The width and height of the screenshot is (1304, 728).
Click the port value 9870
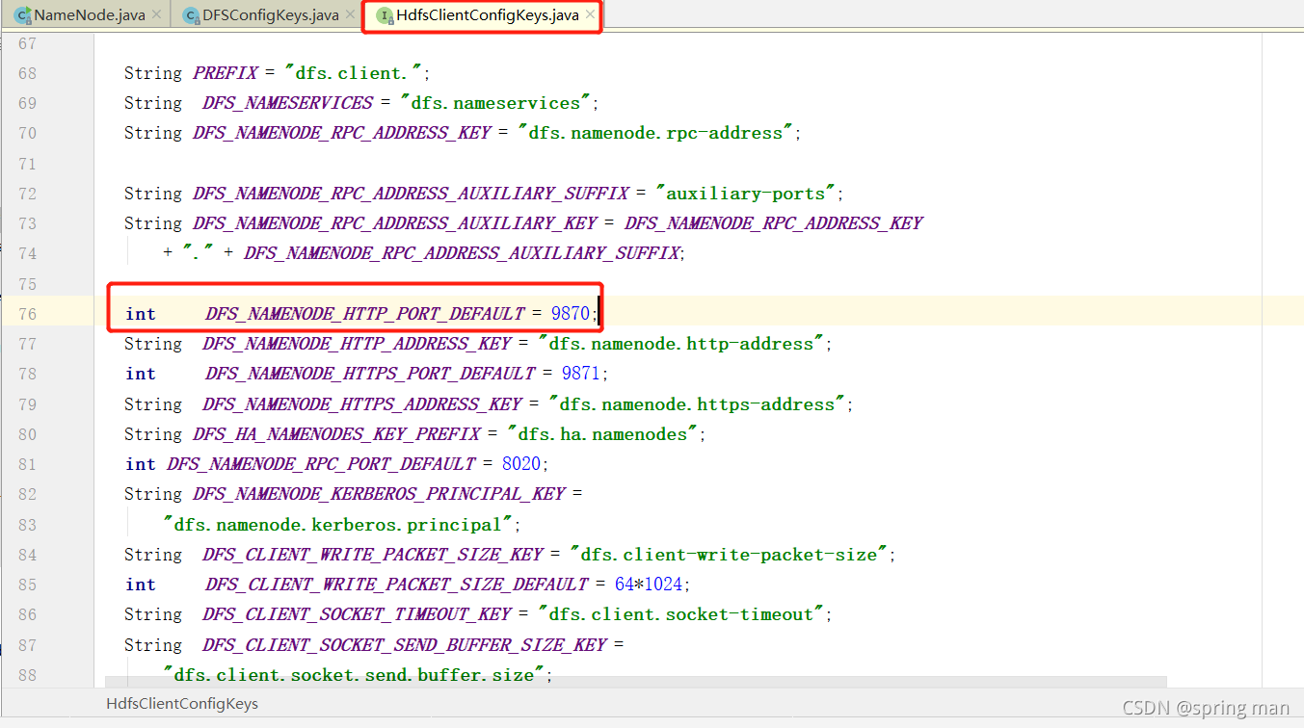(x=570, y=314)
